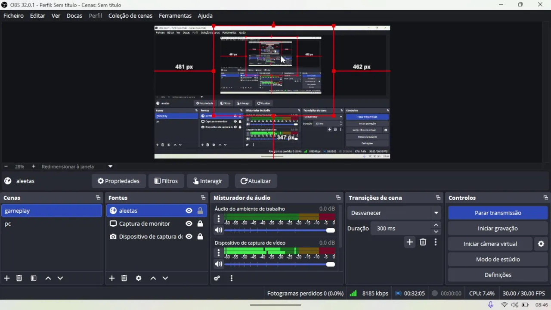Image resolution: width=551 pixels, height=310 pixels.
Task: Undock the Misturador de áudio panel
Action: [338, 198]
